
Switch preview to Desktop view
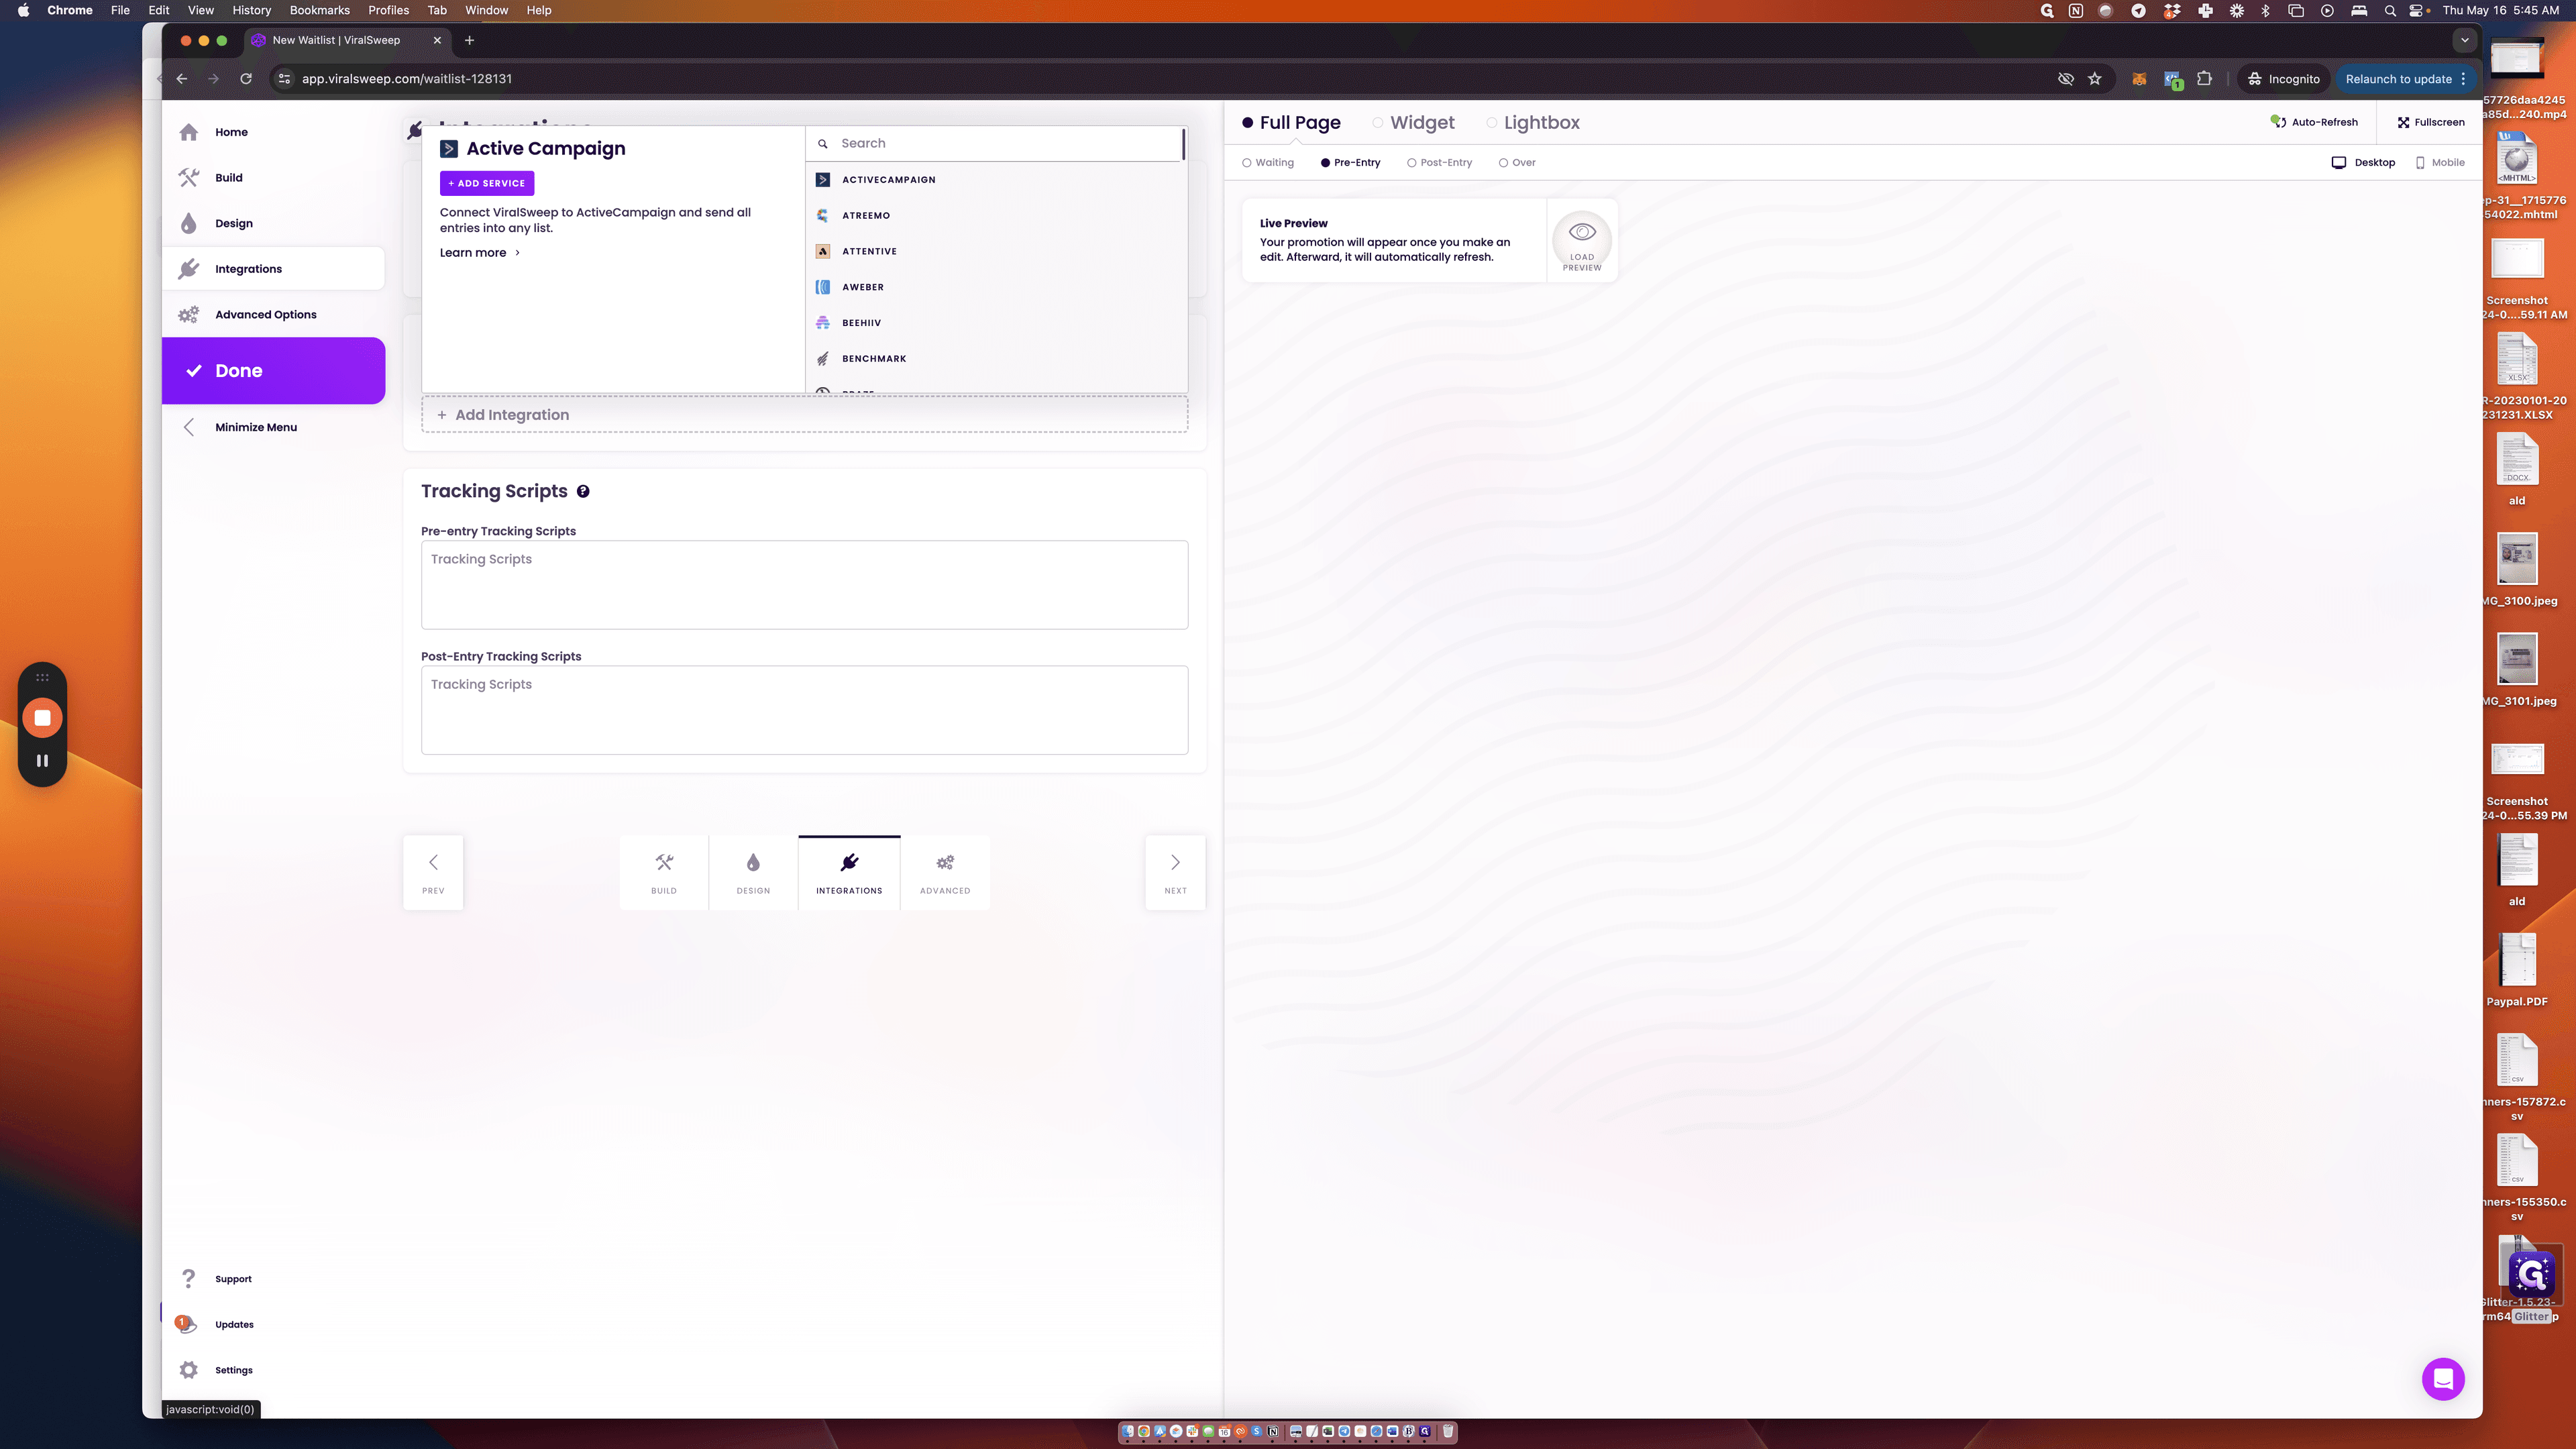pos(2363,162)
